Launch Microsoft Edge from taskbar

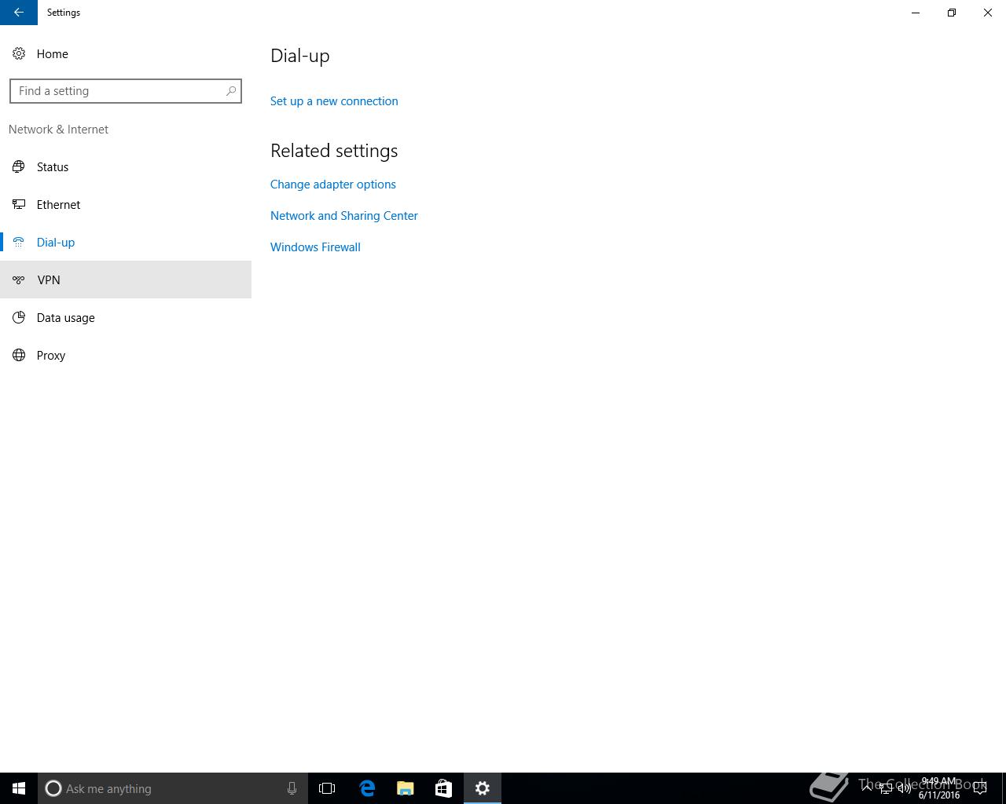click(x=367, y=788)
